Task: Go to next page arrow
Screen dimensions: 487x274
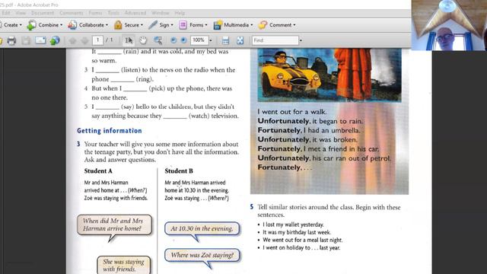Action: click(x=84, y=40)
